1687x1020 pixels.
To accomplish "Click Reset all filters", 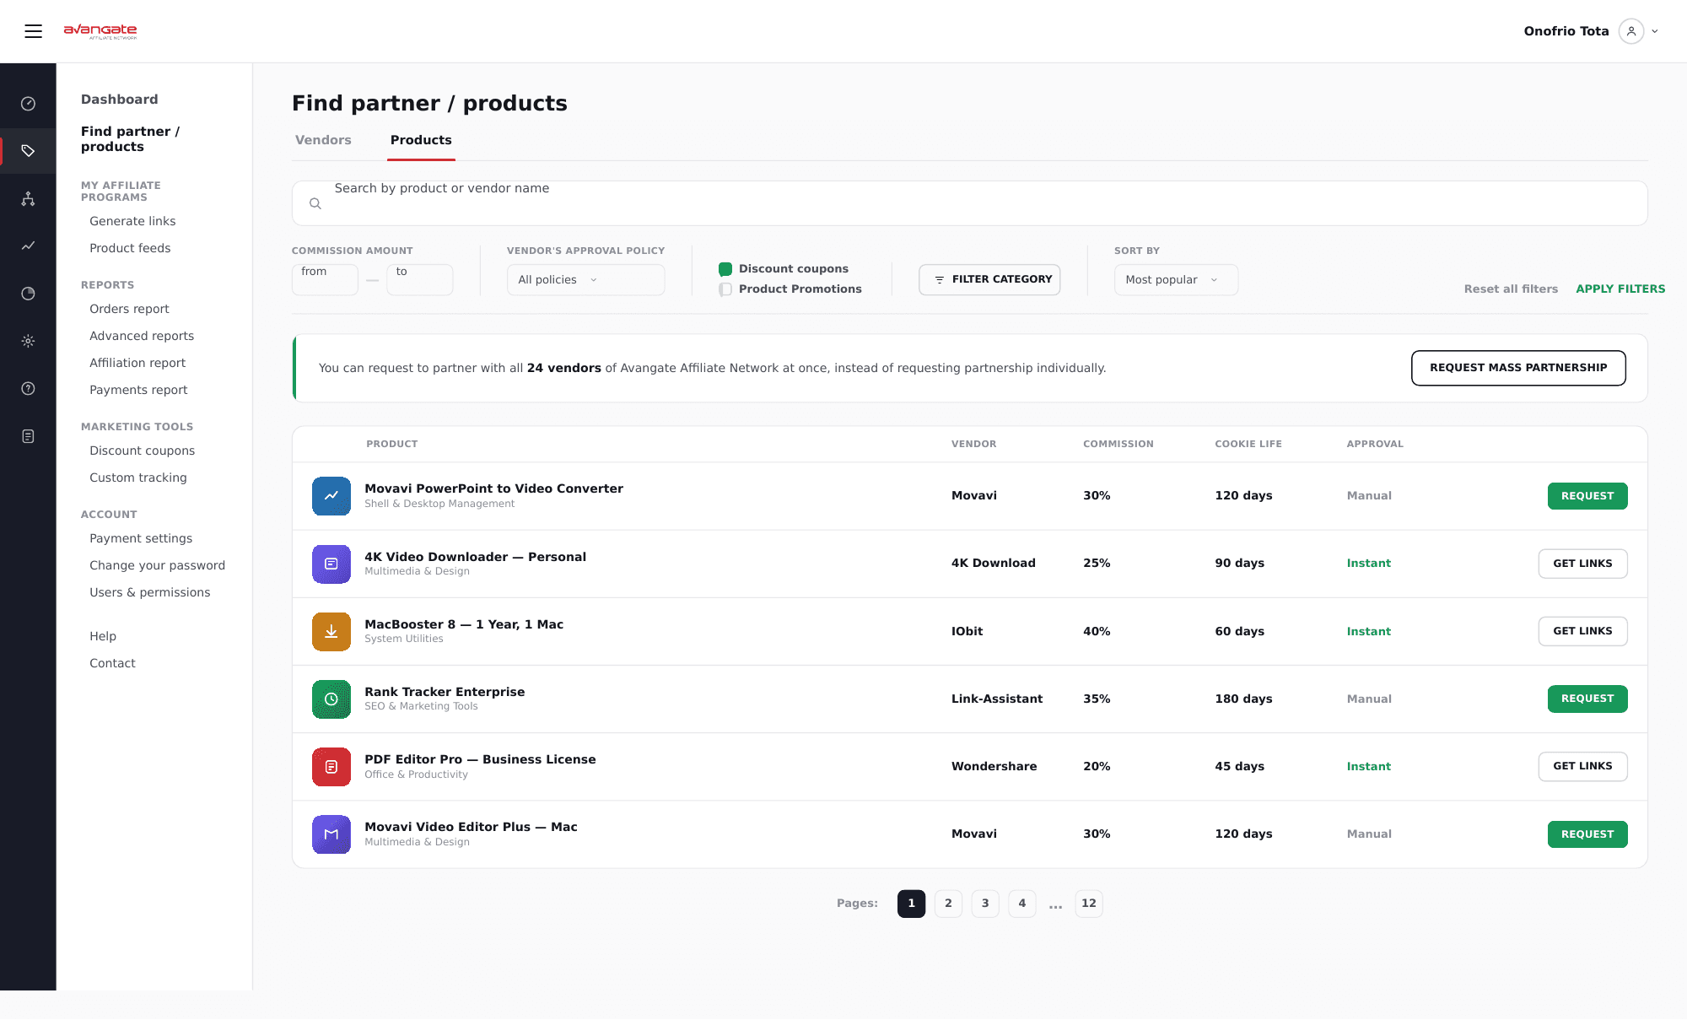I will (1511, 289).
